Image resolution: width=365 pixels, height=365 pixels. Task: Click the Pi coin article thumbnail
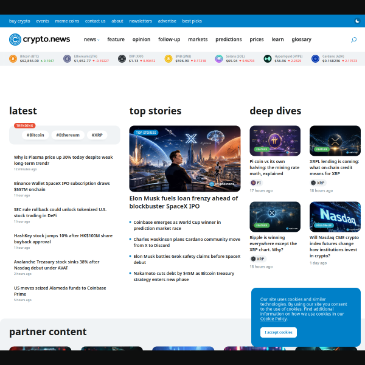coord(275,141)
